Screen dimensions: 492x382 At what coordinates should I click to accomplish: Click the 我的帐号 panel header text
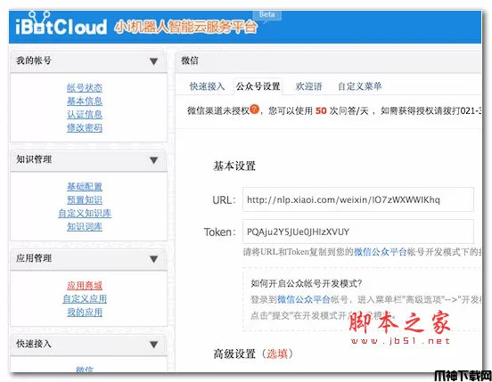(34, 61)
